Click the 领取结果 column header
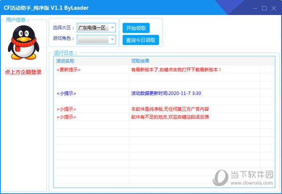The height and width of the screenshot is (194, 282). click(140, 61)
